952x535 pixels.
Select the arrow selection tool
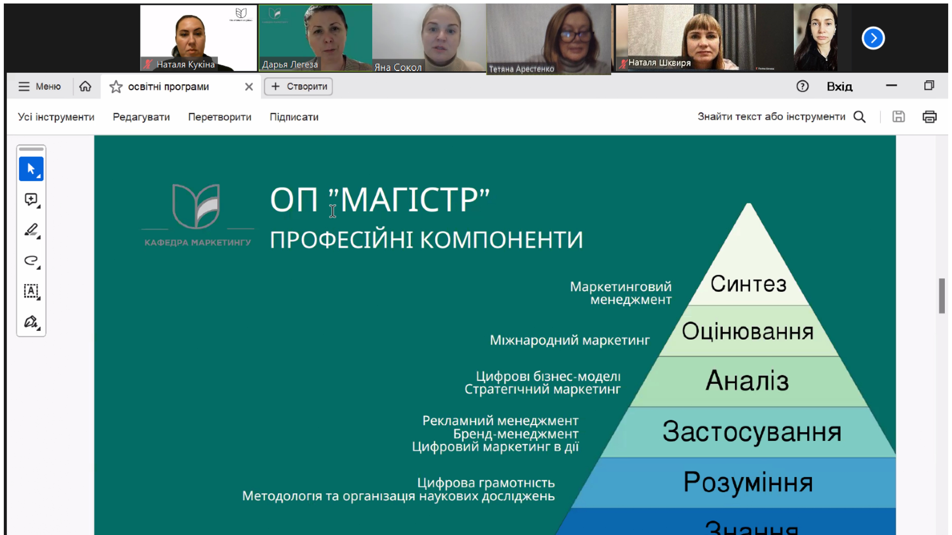(x=31, y=169)
